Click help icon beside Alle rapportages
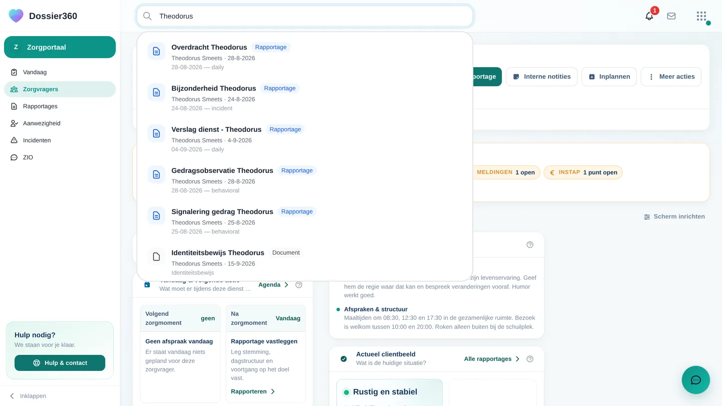The height and width of the screenshot is (406, 722). (x=530, y=359)
